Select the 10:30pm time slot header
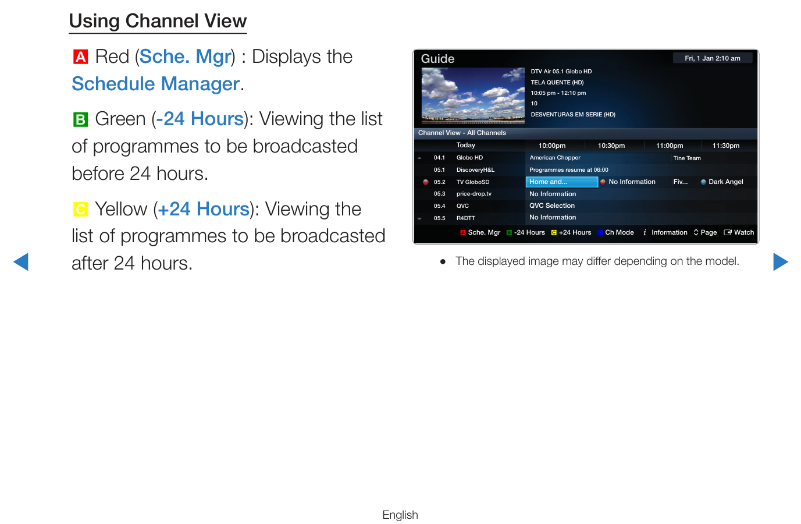This screenshot has height=524, width=801. (611, 146)
